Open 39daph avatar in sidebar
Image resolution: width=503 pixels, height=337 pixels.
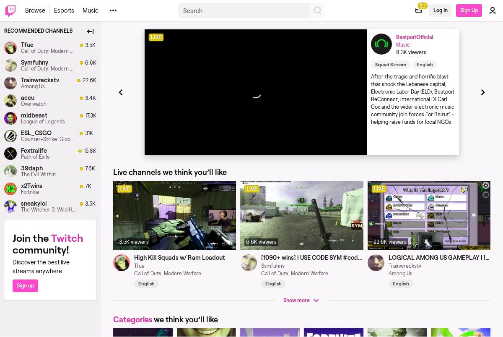(x=10, y=171)
